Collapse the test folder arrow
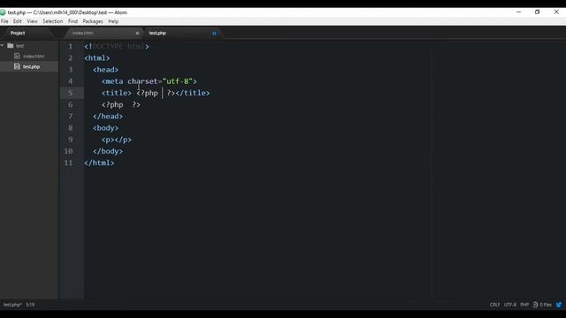566x318 pixels. pyautogui.click(x=2, y=45)
